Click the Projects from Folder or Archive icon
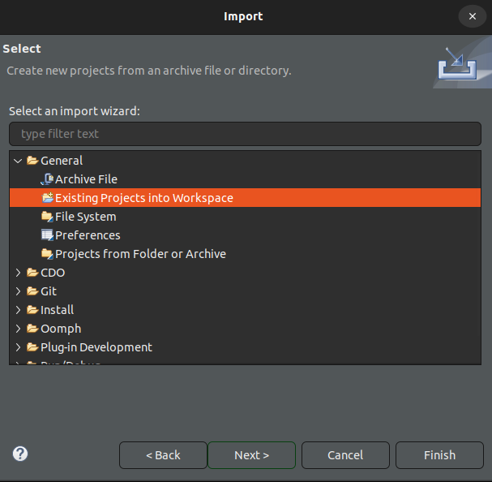This screenshot has width=492, height=482. 47,253
